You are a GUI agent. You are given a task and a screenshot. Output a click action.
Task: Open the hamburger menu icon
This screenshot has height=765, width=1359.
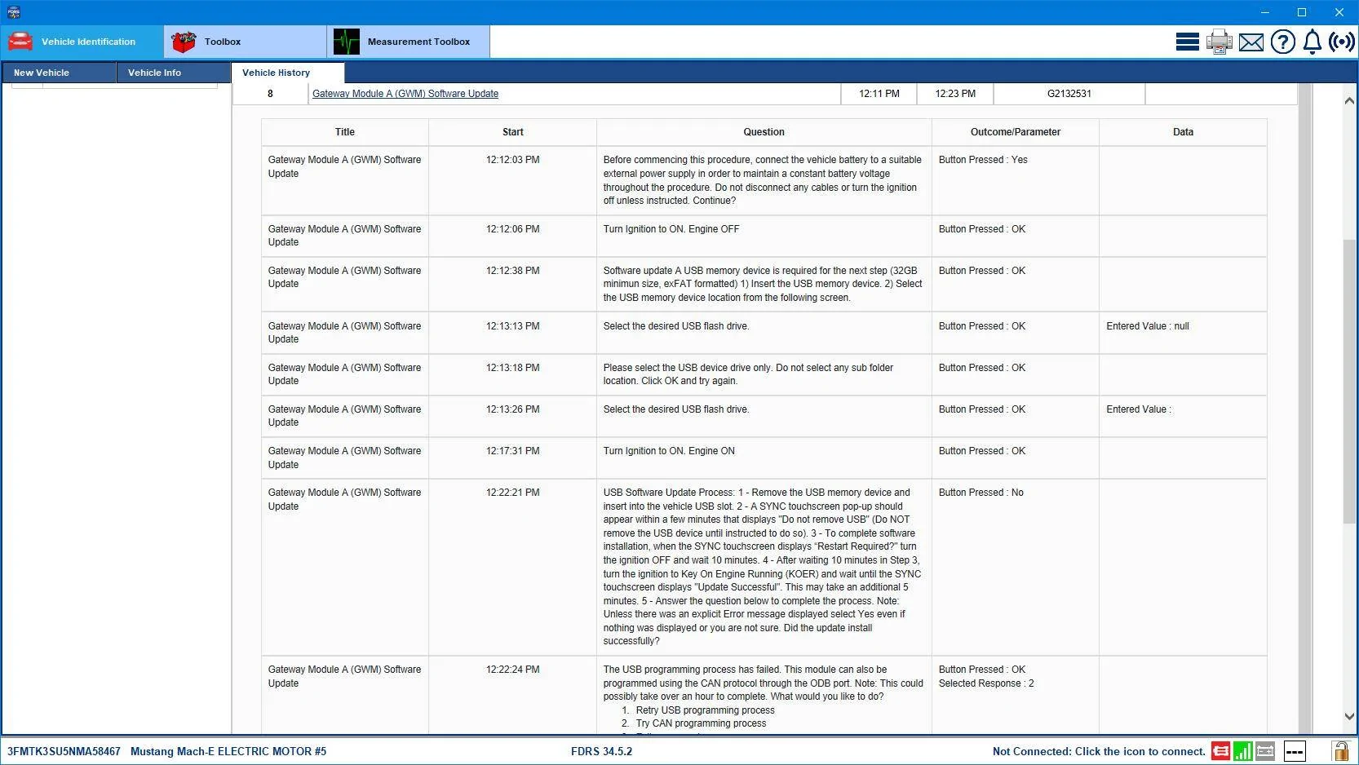(x=1187, y=42)
